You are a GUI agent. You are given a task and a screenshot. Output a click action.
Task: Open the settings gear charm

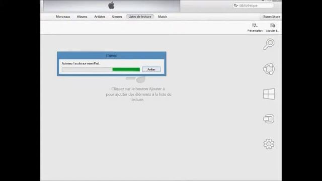coord(269,144)
